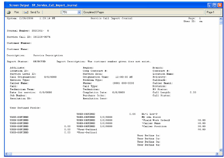The height and width of the screenshot is (158, 224).
Task: Click the Date for service label
Action: [23, 92]
